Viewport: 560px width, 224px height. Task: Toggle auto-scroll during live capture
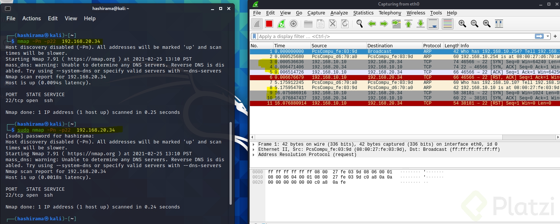pyautogui.click(x=433, y=24)
